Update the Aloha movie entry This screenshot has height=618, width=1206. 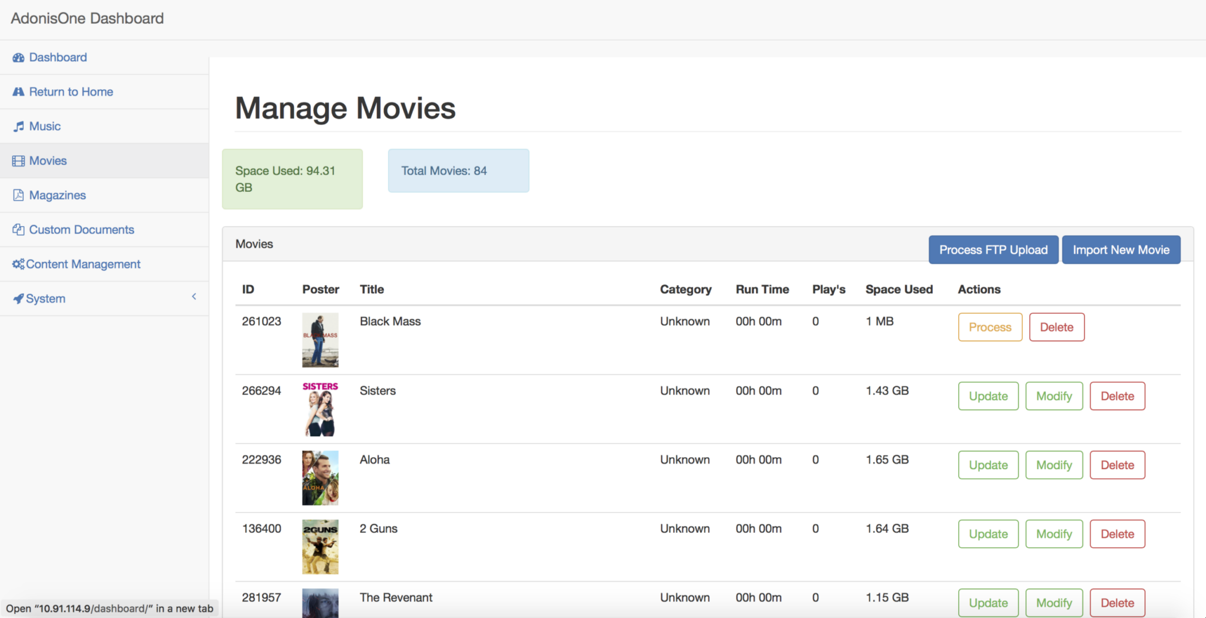[x=988, y=465]
